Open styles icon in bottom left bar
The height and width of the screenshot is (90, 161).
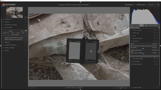pos(32,88)
